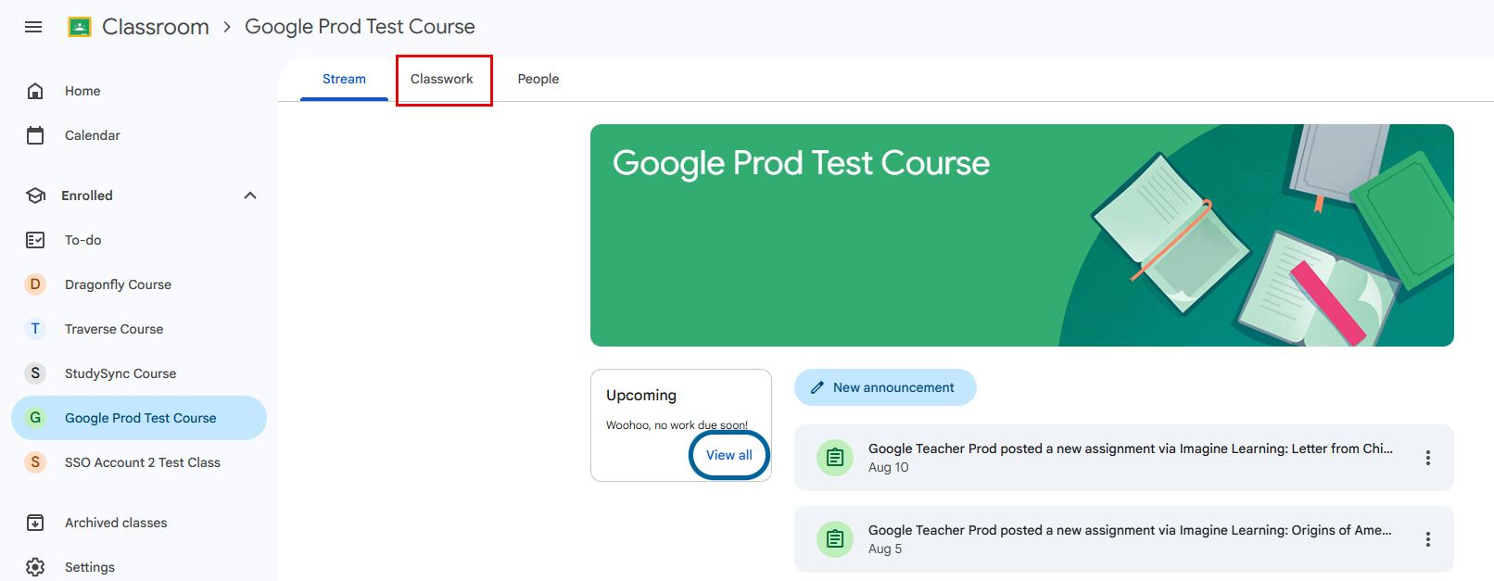Click 'Woohoo, no work due soon!' text

pos(677,425)
